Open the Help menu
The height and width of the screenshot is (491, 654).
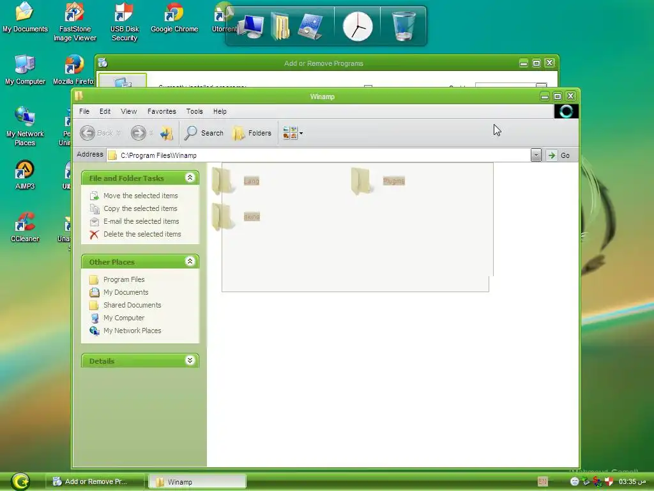(x=220, y=111)
